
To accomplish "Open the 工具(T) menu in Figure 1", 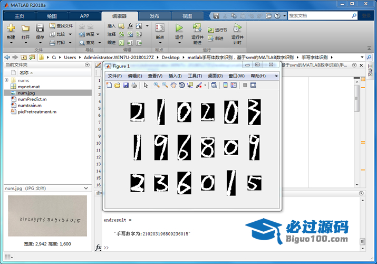I will [x=195, y=76].
